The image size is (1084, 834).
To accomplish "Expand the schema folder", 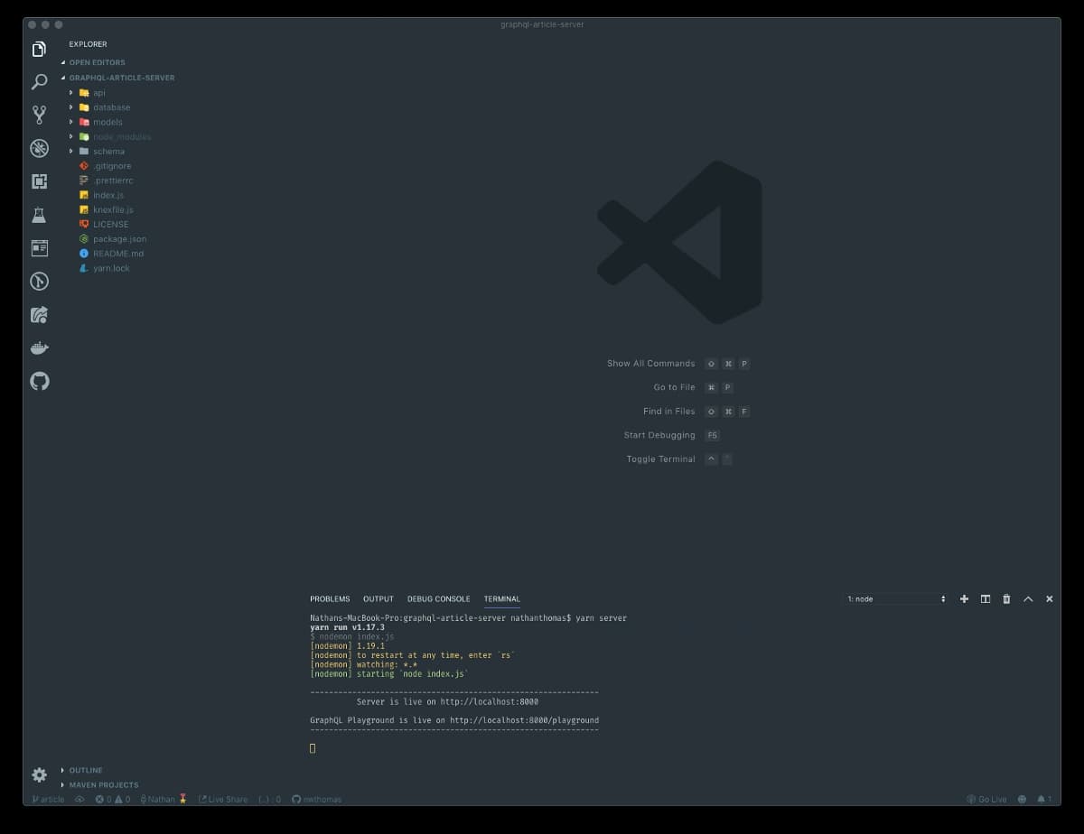I will point(108,152).
